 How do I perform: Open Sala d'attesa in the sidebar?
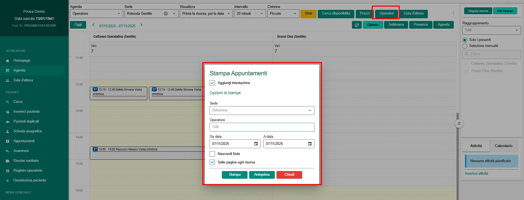pos(23,80)
